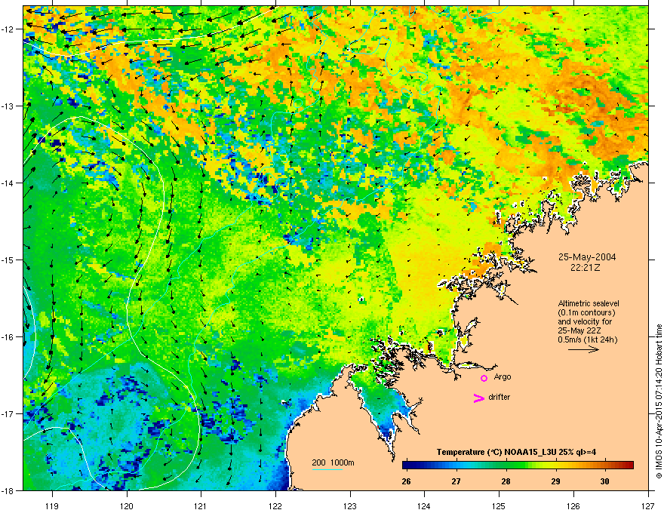Image resolution: width=664 pixels, height=513 pixels.
Task: Click the 0.5m/s velocity reference arrow
Action: click(x=584, y=349)
